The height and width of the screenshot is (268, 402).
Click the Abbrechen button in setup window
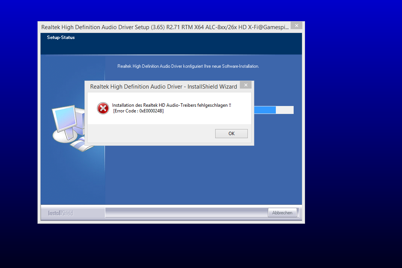(x=282, y=213)
